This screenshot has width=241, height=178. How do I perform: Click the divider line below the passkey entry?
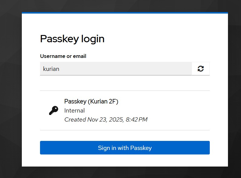tap(125, 130)
